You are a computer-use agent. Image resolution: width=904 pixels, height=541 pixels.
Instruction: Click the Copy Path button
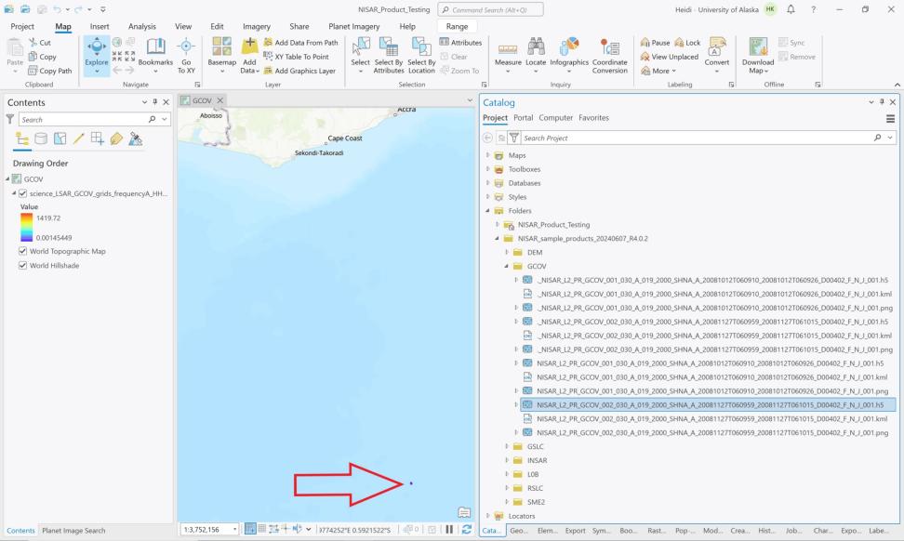[50, 71]
